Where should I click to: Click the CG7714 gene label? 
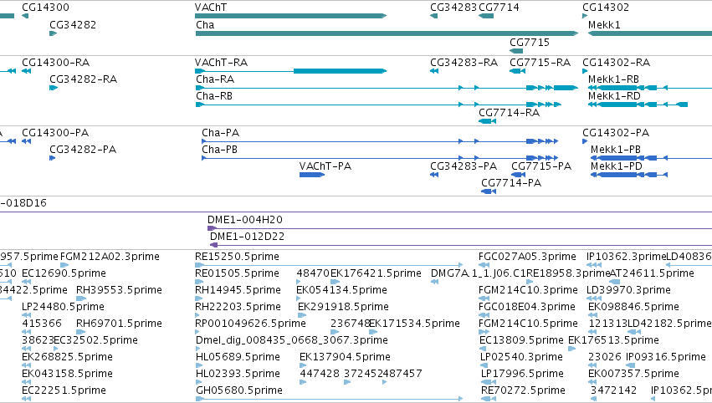[499, 8]
